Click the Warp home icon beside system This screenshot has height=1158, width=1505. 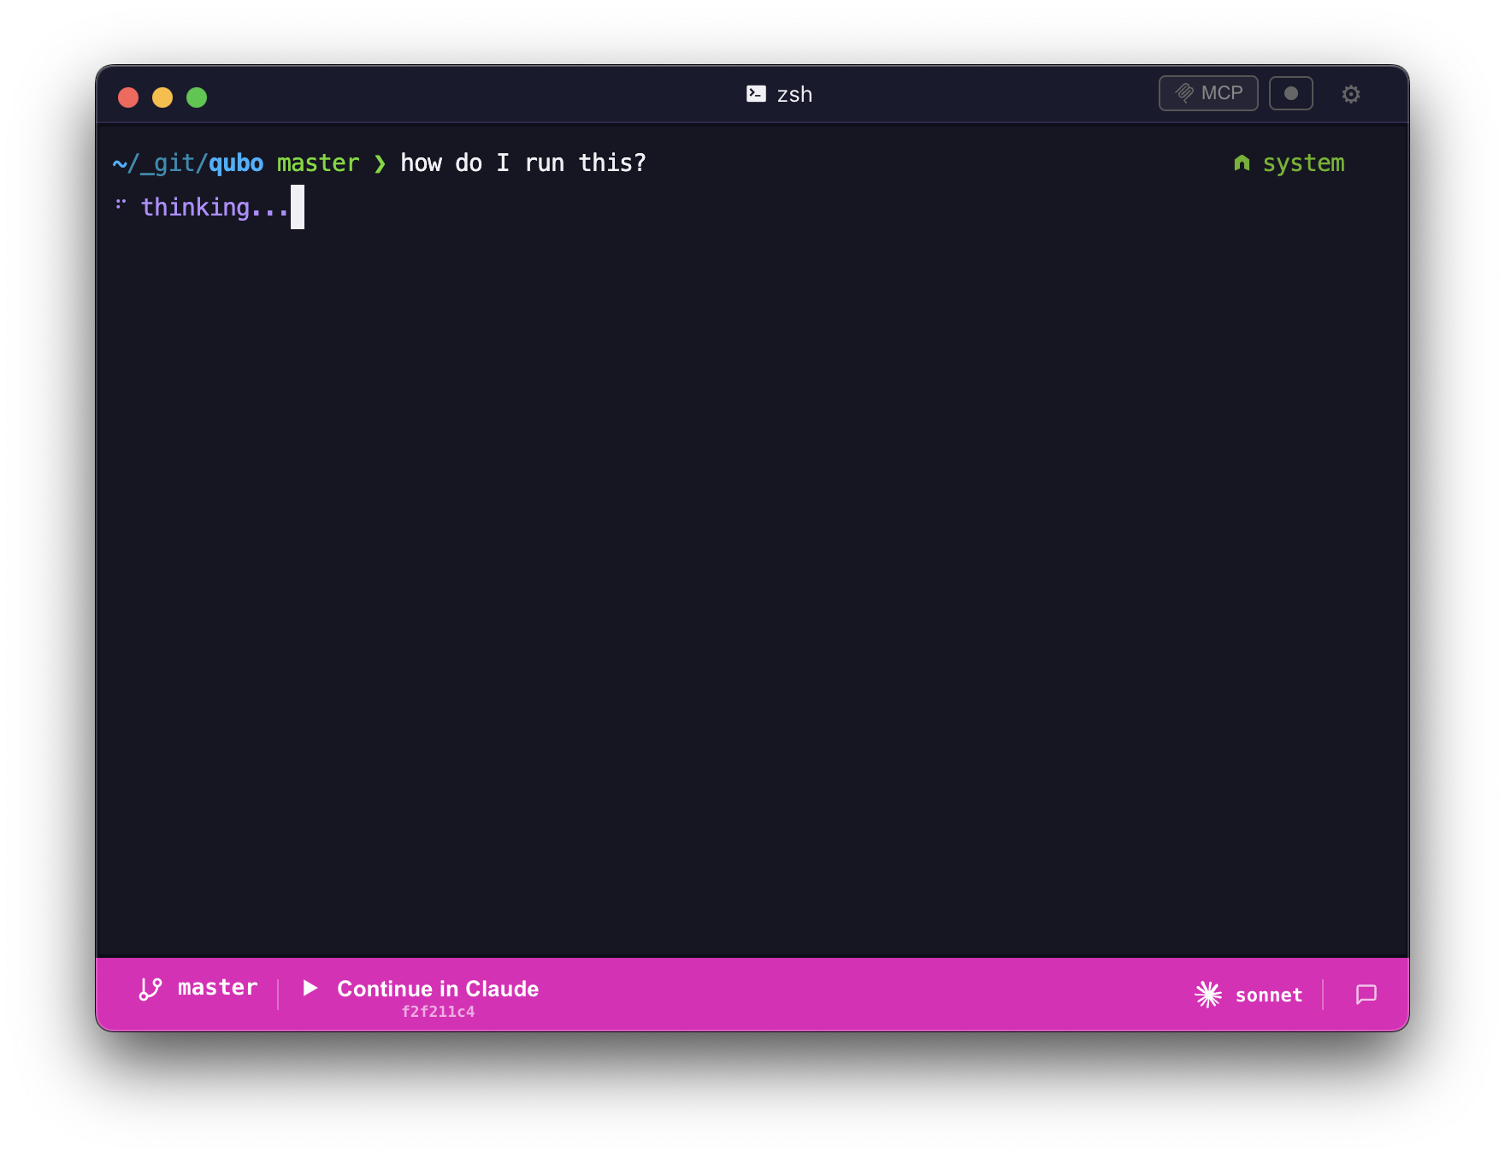pos(1242,162)
